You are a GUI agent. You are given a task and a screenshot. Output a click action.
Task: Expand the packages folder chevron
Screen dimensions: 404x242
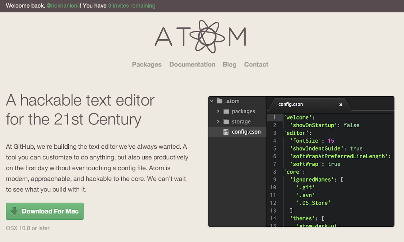point(218,111)
